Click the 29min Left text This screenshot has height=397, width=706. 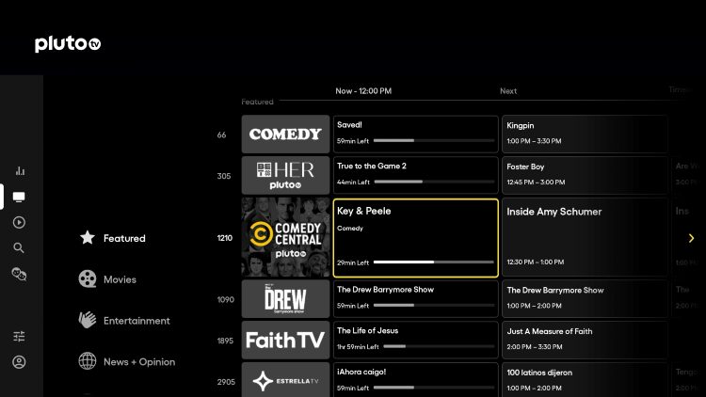coord(353,262)
